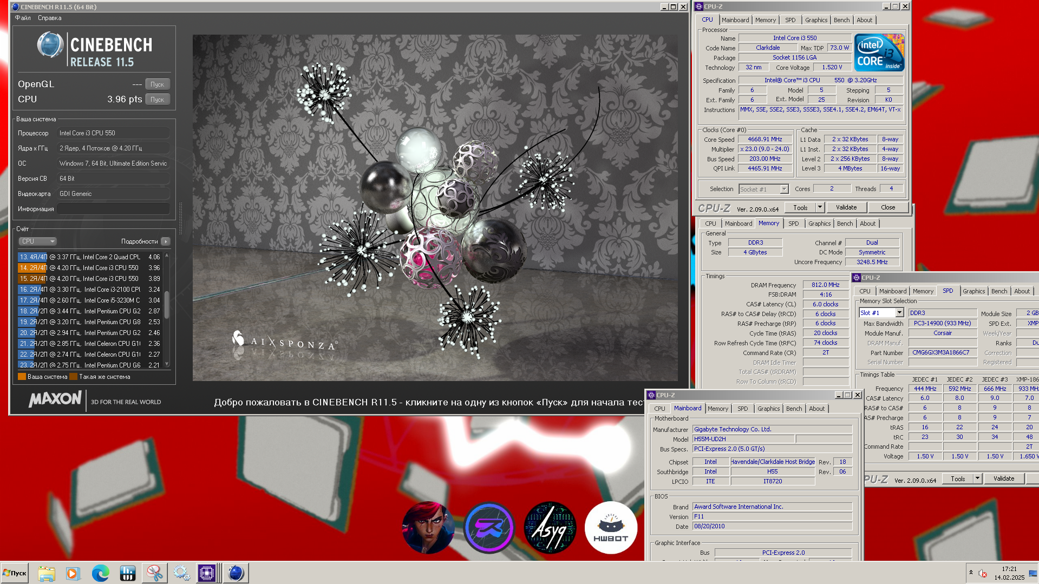Open the CPU ranking type dropdown

[x=37, y=241]
